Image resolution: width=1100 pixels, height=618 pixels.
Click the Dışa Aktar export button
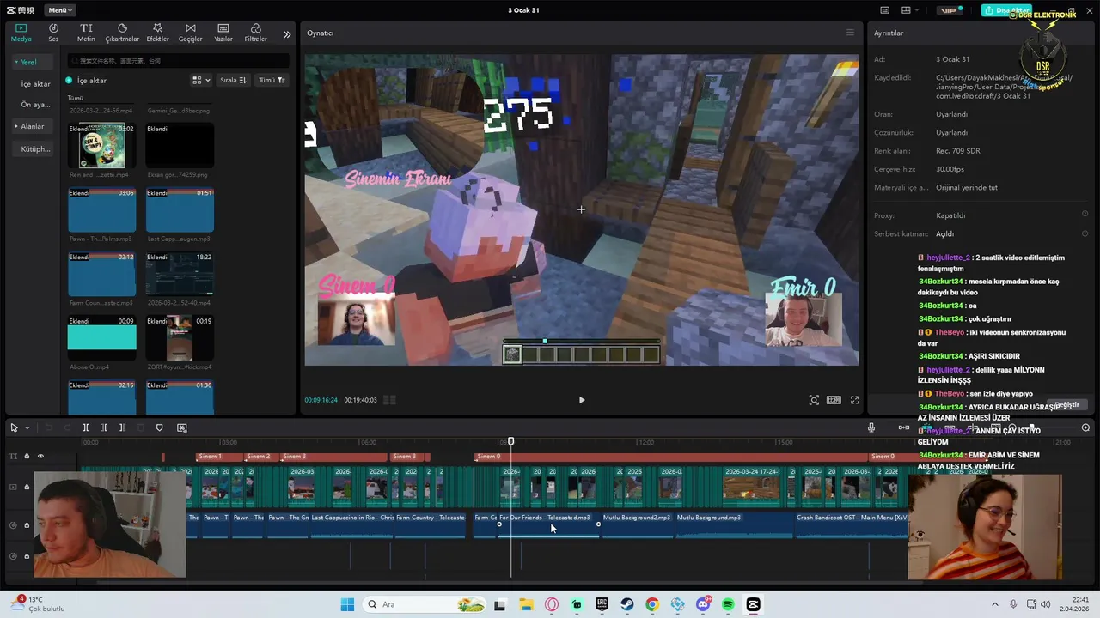click(1006, 10)
